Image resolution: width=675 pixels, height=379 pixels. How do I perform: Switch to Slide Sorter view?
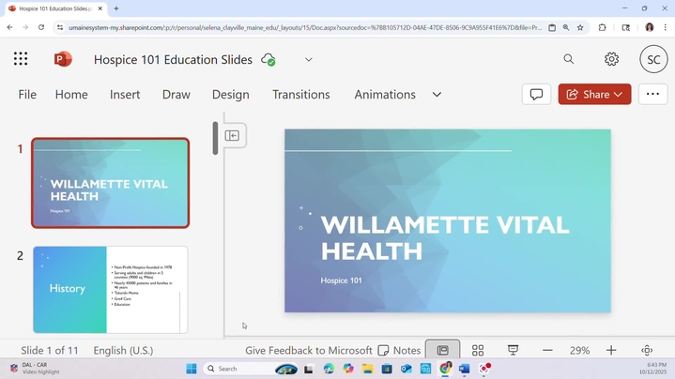pos(478,350)
